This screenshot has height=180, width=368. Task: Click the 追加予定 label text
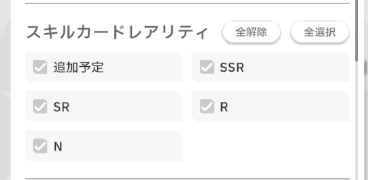pyautogui.click(x=78, y=67)
